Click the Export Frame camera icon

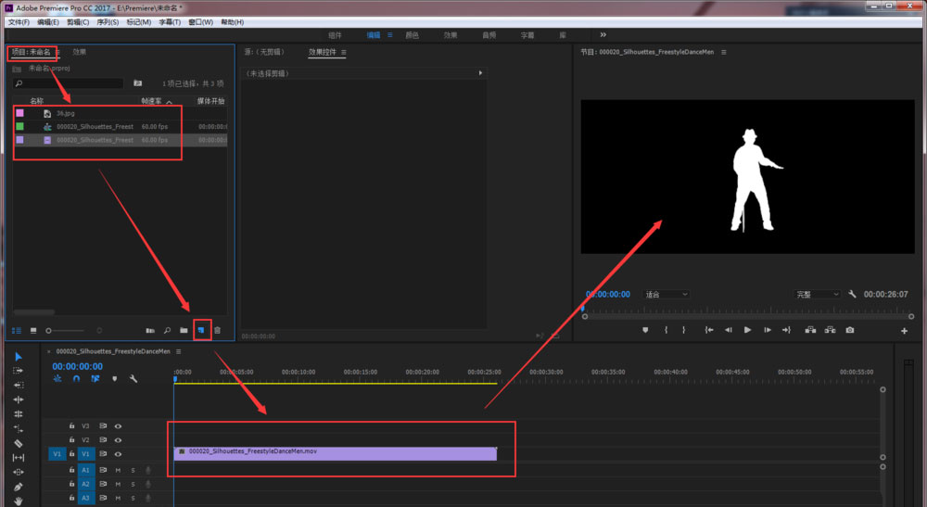[x=849, y=330]
